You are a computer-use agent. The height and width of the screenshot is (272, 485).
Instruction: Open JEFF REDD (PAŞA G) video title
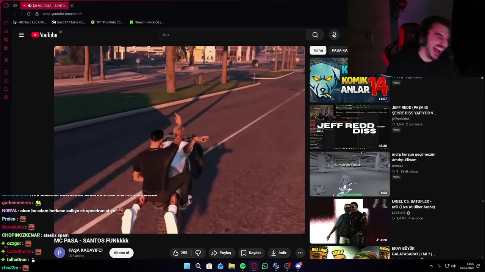[414, 110]
